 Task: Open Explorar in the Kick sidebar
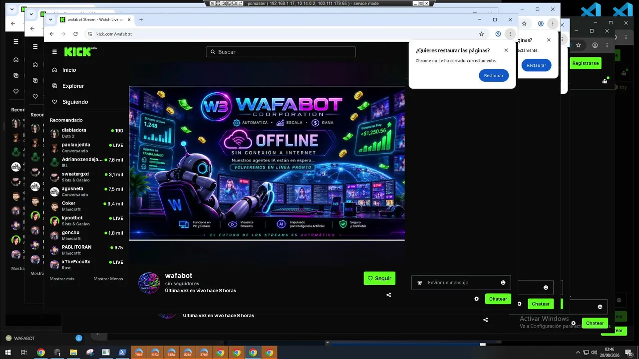tap(73, 86)
